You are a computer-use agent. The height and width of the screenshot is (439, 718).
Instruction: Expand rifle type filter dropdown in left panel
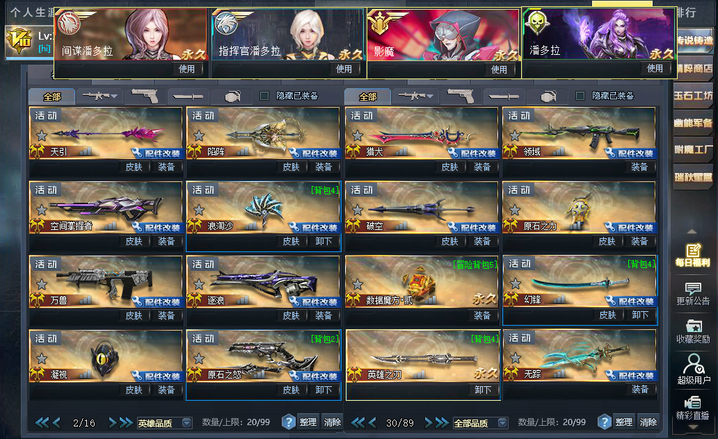point(99,96)
